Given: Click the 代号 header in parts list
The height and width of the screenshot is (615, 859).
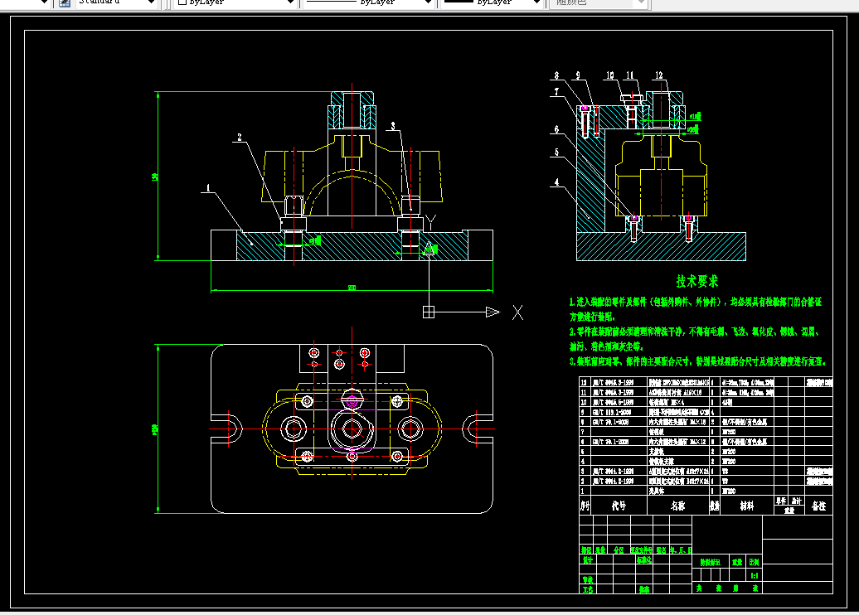Looking at the screenshot, I should (x=619, y=506).
